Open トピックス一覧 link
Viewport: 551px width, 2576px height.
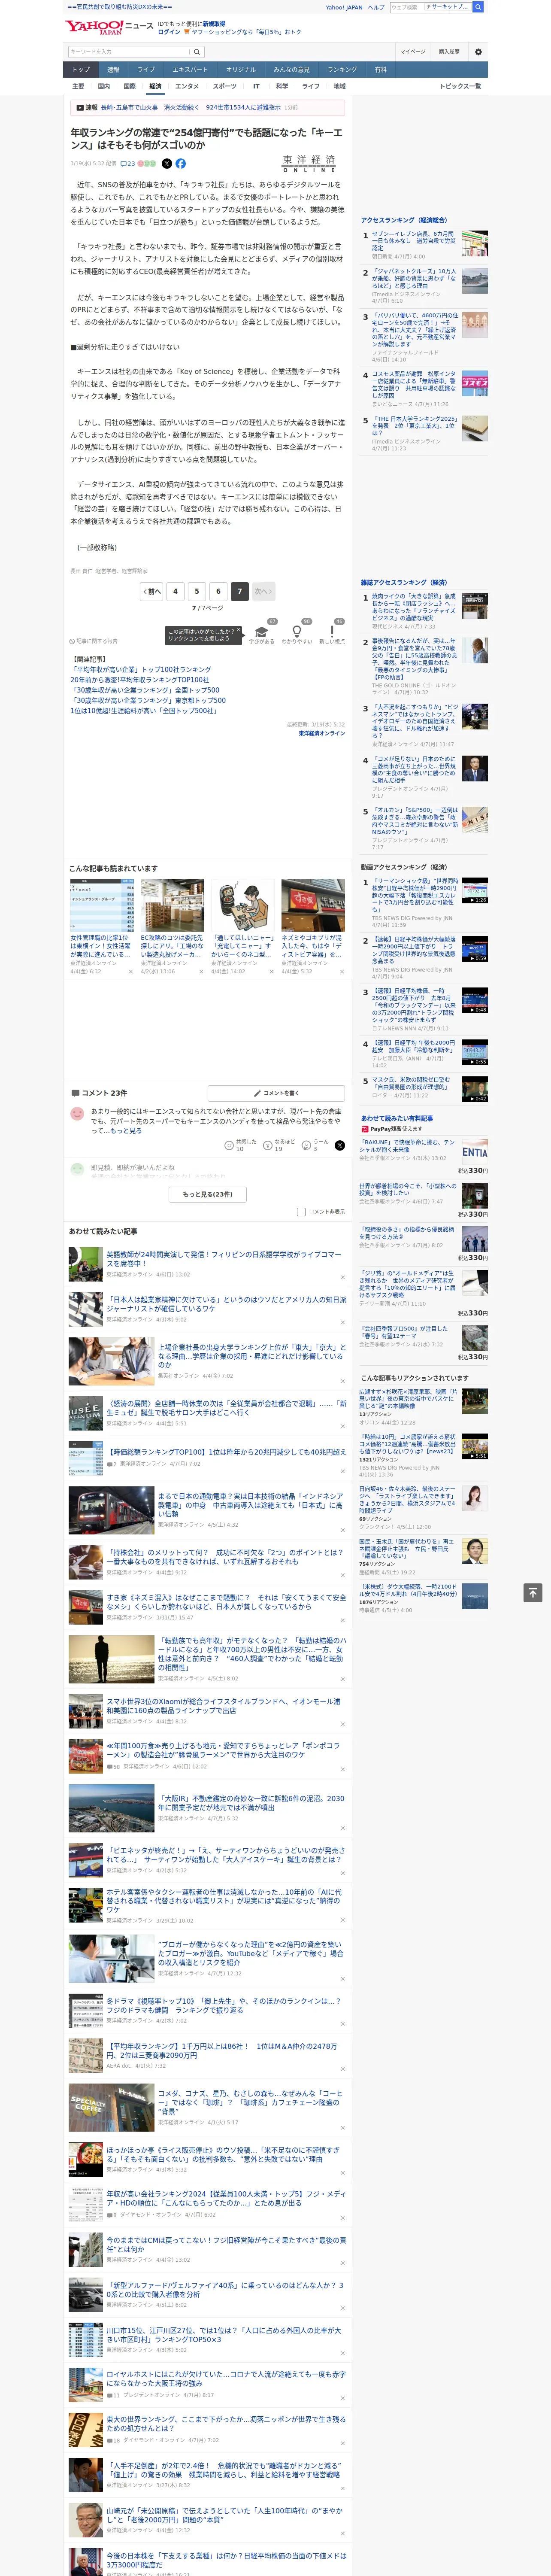pyautogui.click(x=460, y=86)
